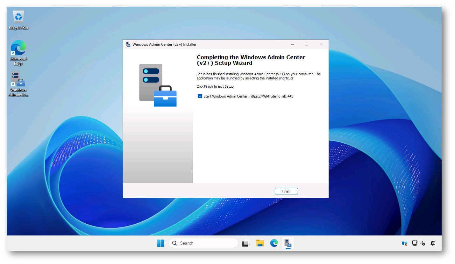Select the Windows Admin Center installer taskbar icon

pyautogui.click(x=288, y=243)
